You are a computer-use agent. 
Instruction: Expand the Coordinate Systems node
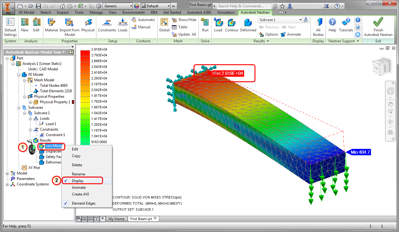point(7,184)
